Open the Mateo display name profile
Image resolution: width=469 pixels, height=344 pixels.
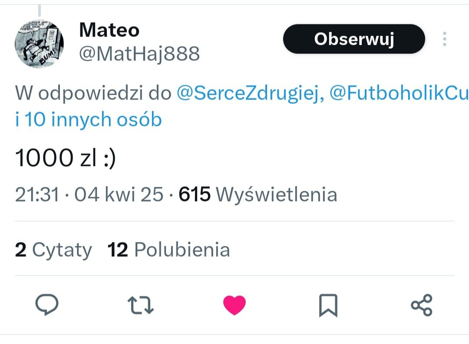pos(109,30)
